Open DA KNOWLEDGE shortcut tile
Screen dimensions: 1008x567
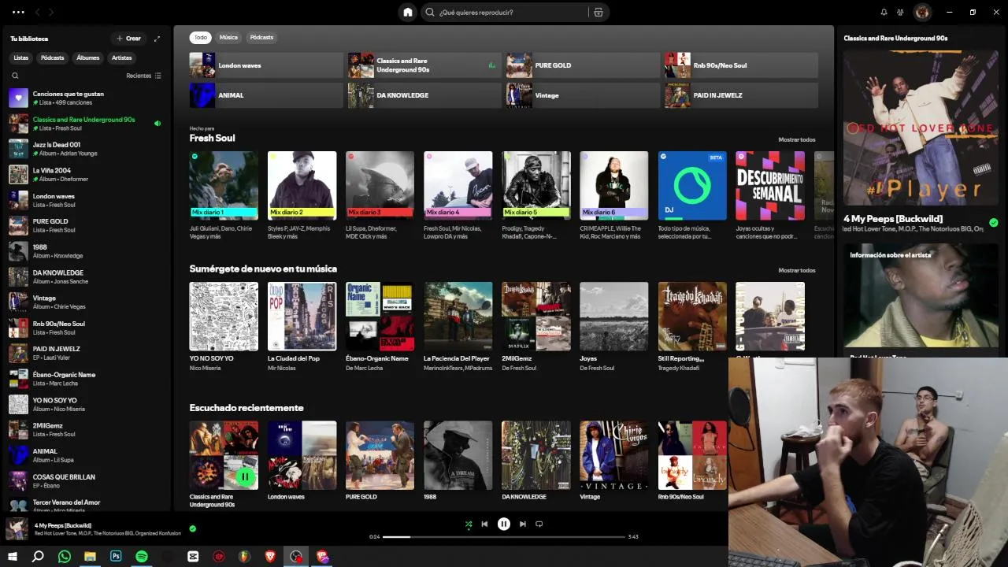click(x=424, y=95)
